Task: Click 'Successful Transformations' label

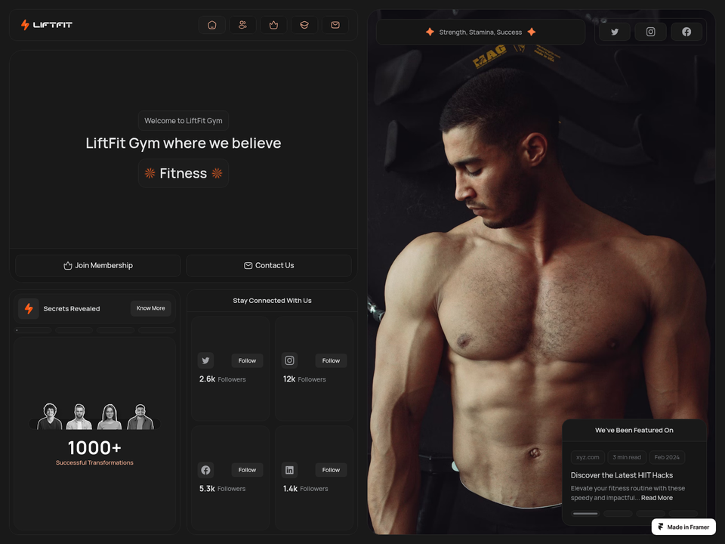Action: pyautogui.click(x=94, y=462)
